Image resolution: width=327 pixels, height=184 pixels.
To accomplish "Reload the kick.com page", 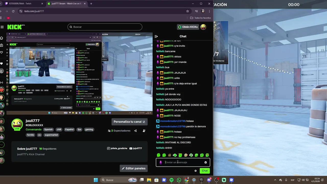I will pos(13,11).
